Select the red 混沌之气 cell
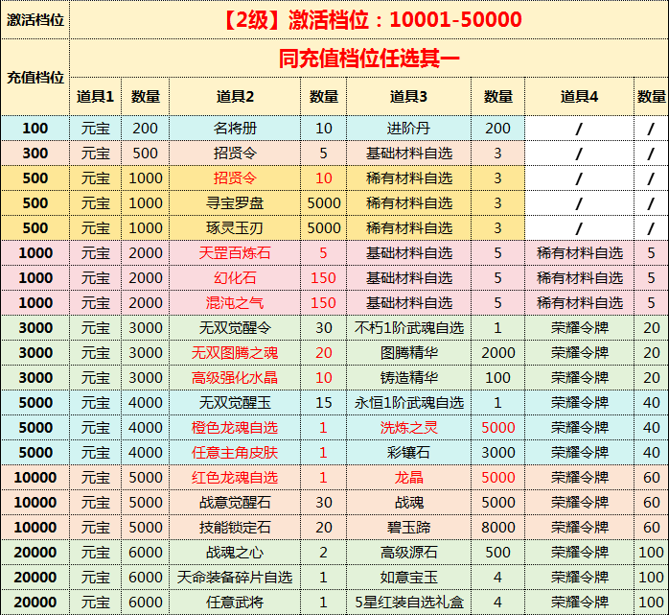This screenshot has height=615, width=669. point(235,303)
